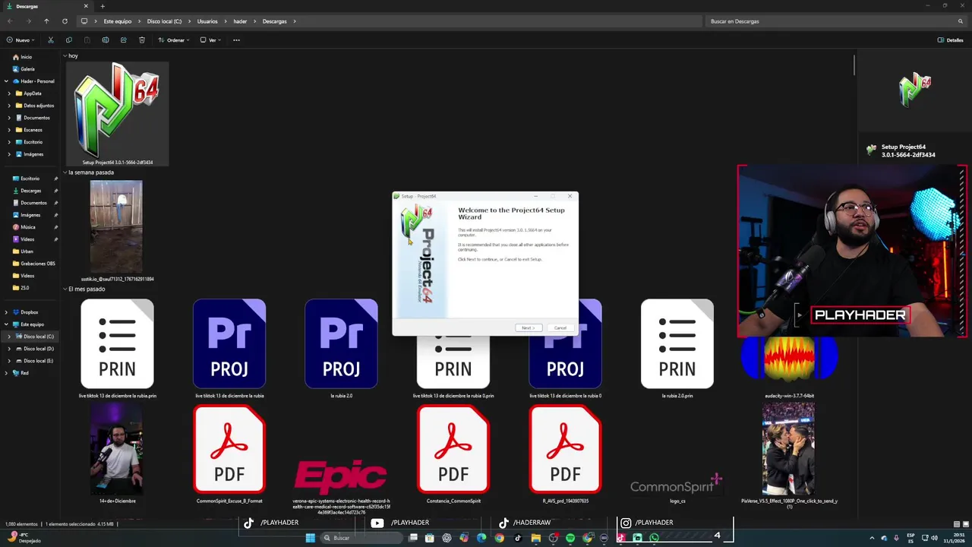
Task: Show hidden system tray icons chevron
Action: click(x=872, y=538)
